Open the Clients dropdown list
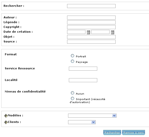Image resolution: width=149 pixels, height=137 pixels. 82,122
